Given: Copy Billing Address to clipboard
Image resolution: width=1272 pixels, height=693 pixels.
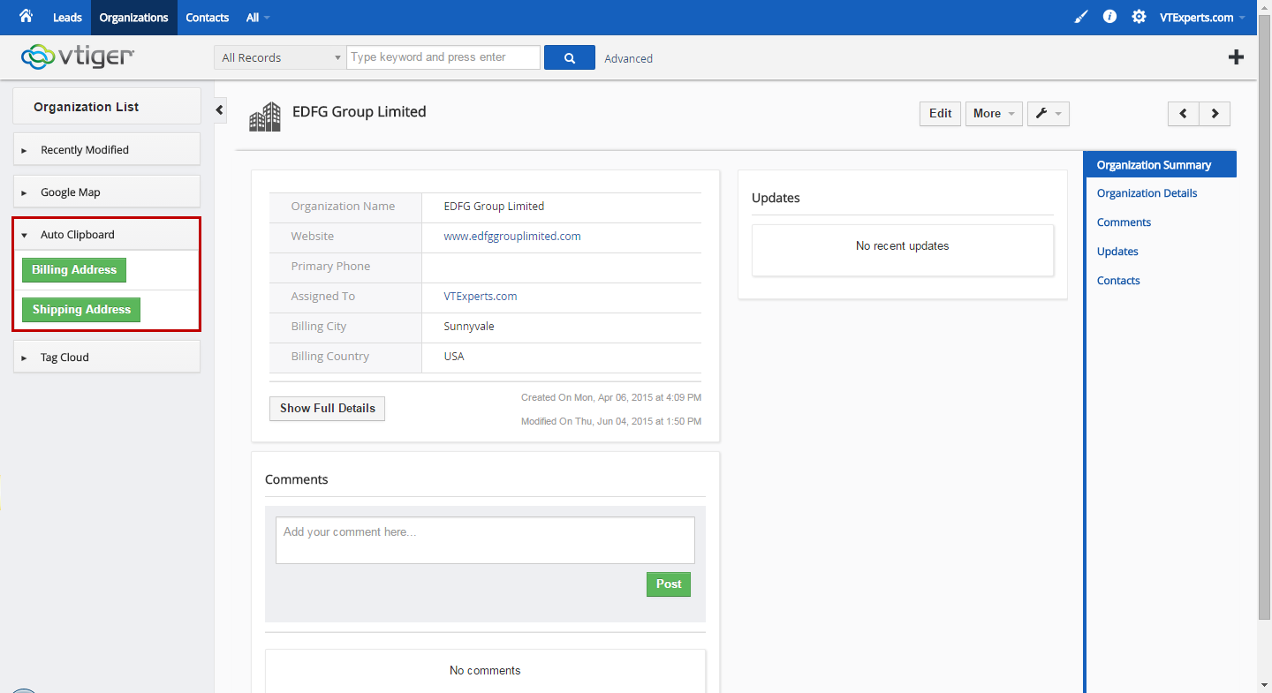Looking at the screenshot, I should [74, 270].
